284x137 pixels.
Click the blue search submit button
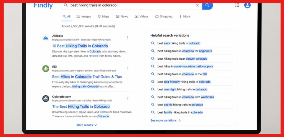(207, 6)
